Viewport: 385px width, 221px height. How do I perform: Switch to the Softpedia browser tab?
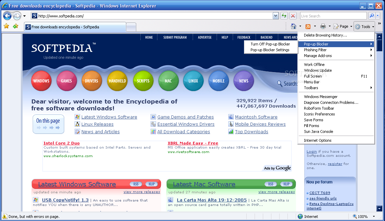75,27
